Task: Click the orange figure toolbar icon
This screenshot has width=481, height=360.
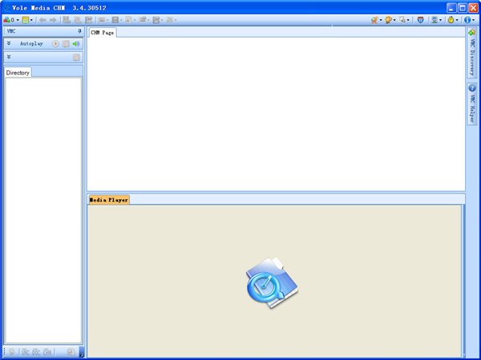Action: tap(374, 20)
